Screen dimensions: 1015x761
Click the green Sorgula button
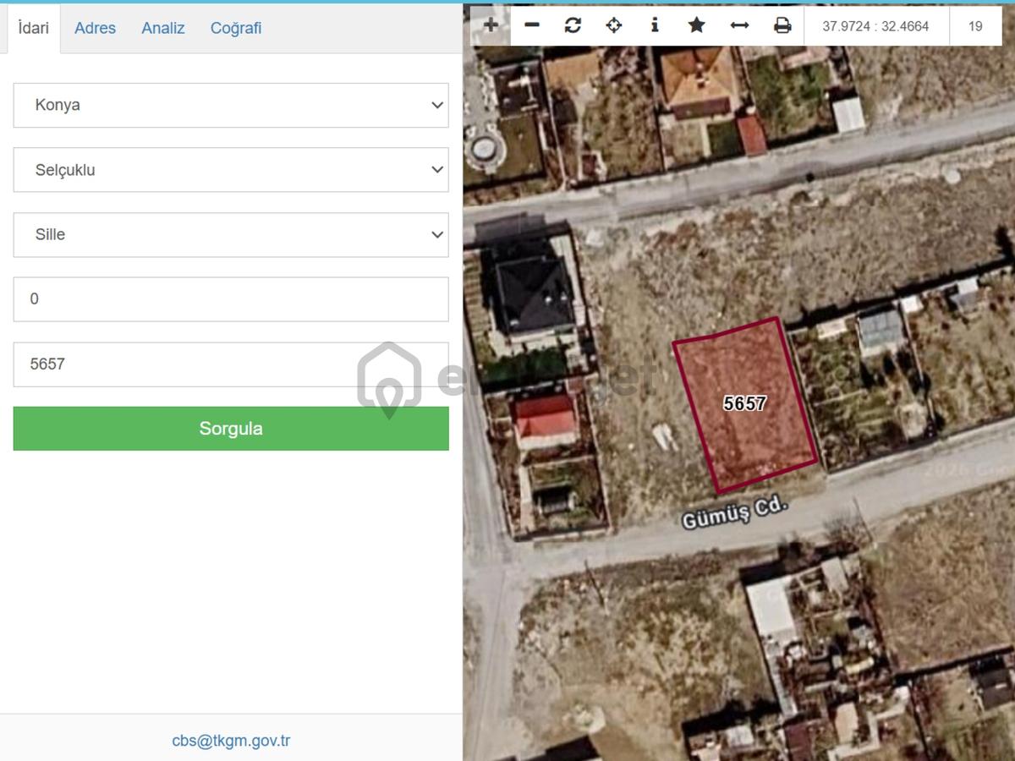[231, 429]
